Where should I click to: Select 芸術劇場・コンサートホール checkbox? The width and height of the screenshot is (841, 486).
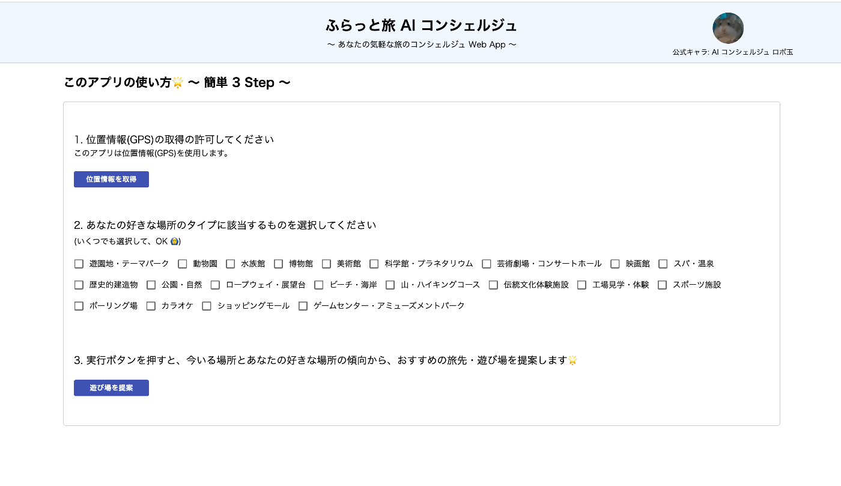(487, 264)
